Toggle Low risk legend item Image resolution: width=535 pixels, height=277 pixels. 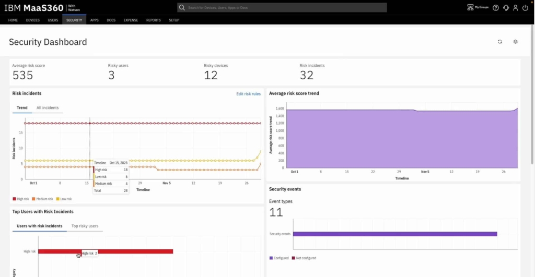[x=64, y=199]
